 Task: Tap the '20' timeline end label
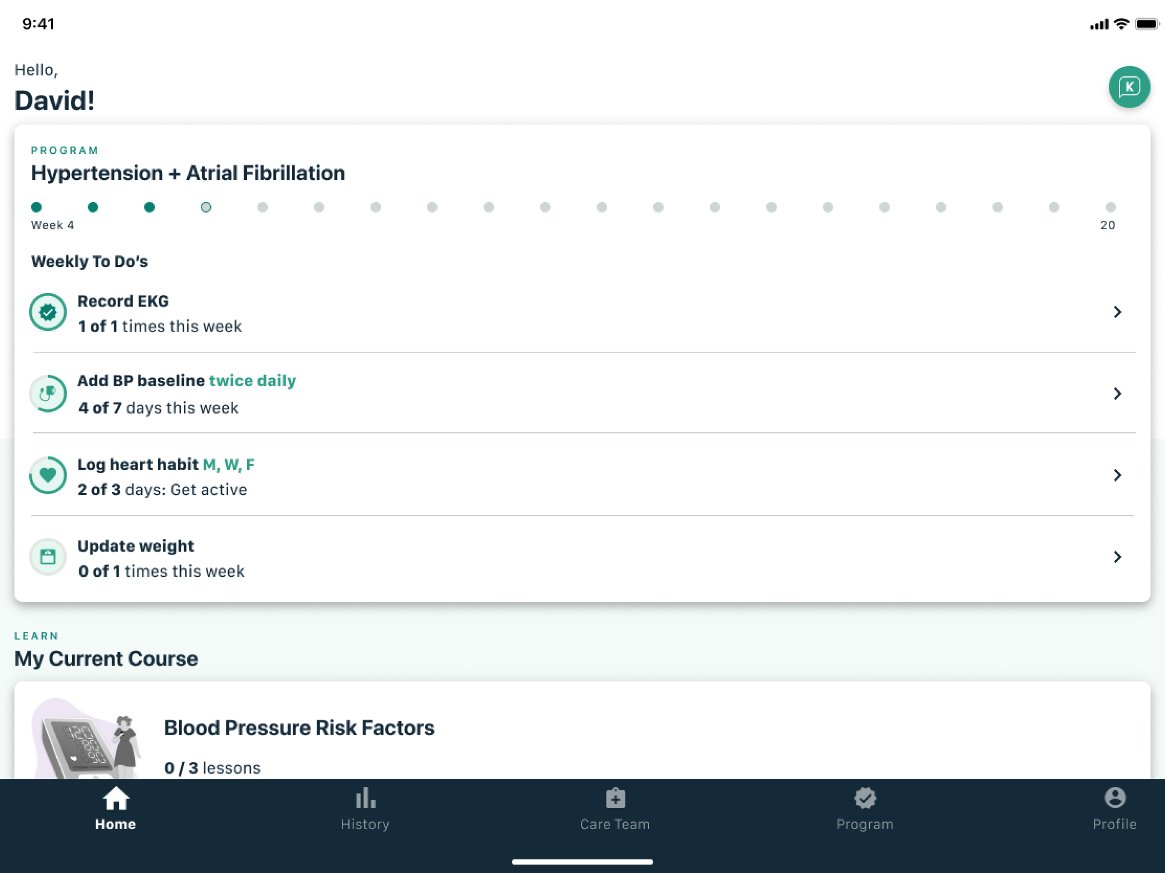(1107, 225)
